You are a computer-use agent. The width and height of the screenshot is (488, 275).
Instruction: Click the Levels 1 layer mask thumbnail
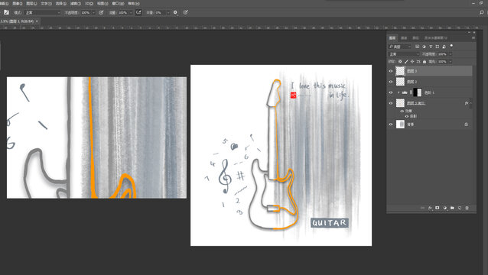tap(418, 92)
